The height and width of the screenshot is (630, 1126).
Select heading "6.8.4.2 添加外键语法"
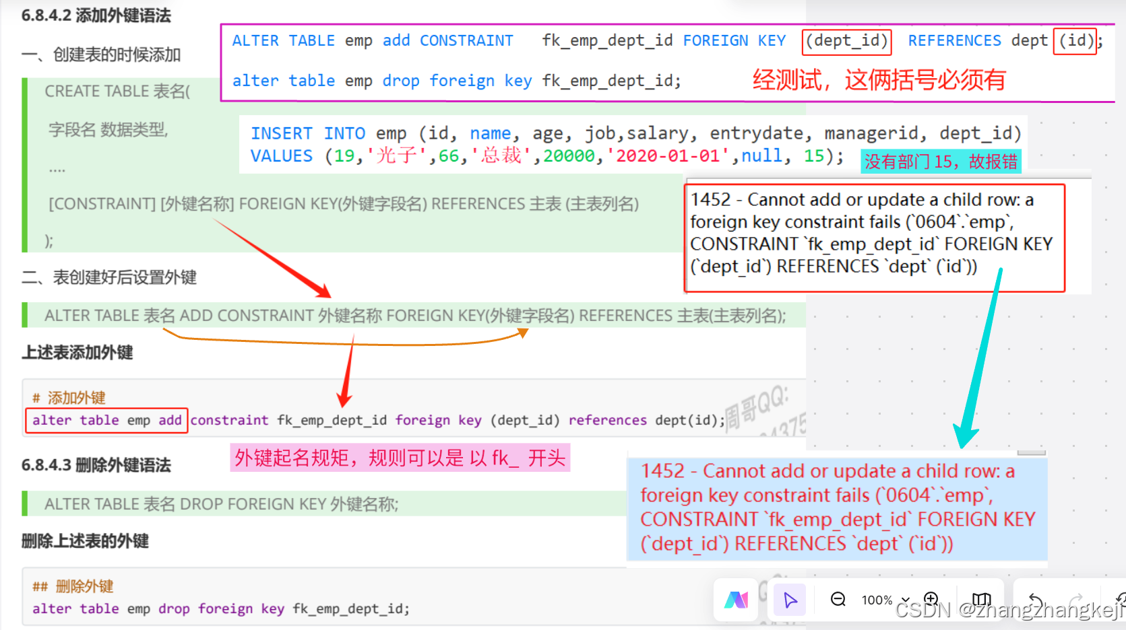[x=96, y=15]
